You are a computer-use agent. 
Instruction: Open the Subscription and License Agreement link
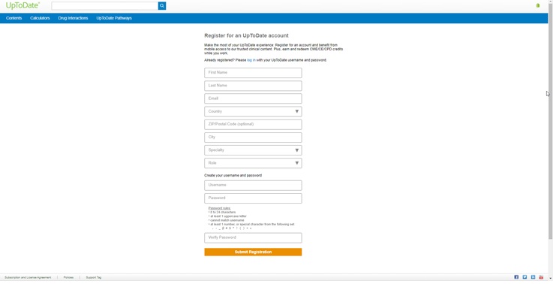tap(28, 278)
